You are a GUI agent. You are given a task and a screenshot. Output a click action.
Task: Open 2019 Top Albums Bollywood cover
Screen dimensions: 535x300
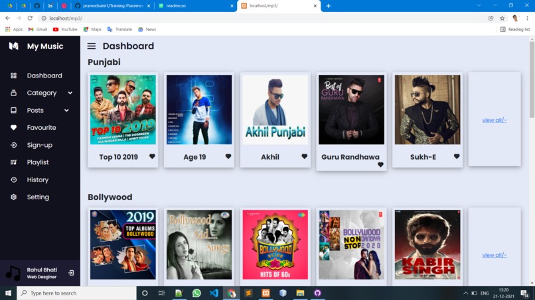pyautogui.click(x=123, y=244)
